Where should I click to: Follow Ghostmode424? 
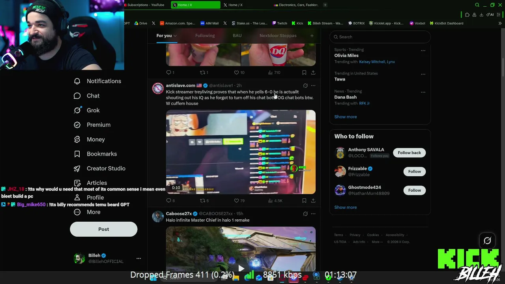(x=414, y=191)
